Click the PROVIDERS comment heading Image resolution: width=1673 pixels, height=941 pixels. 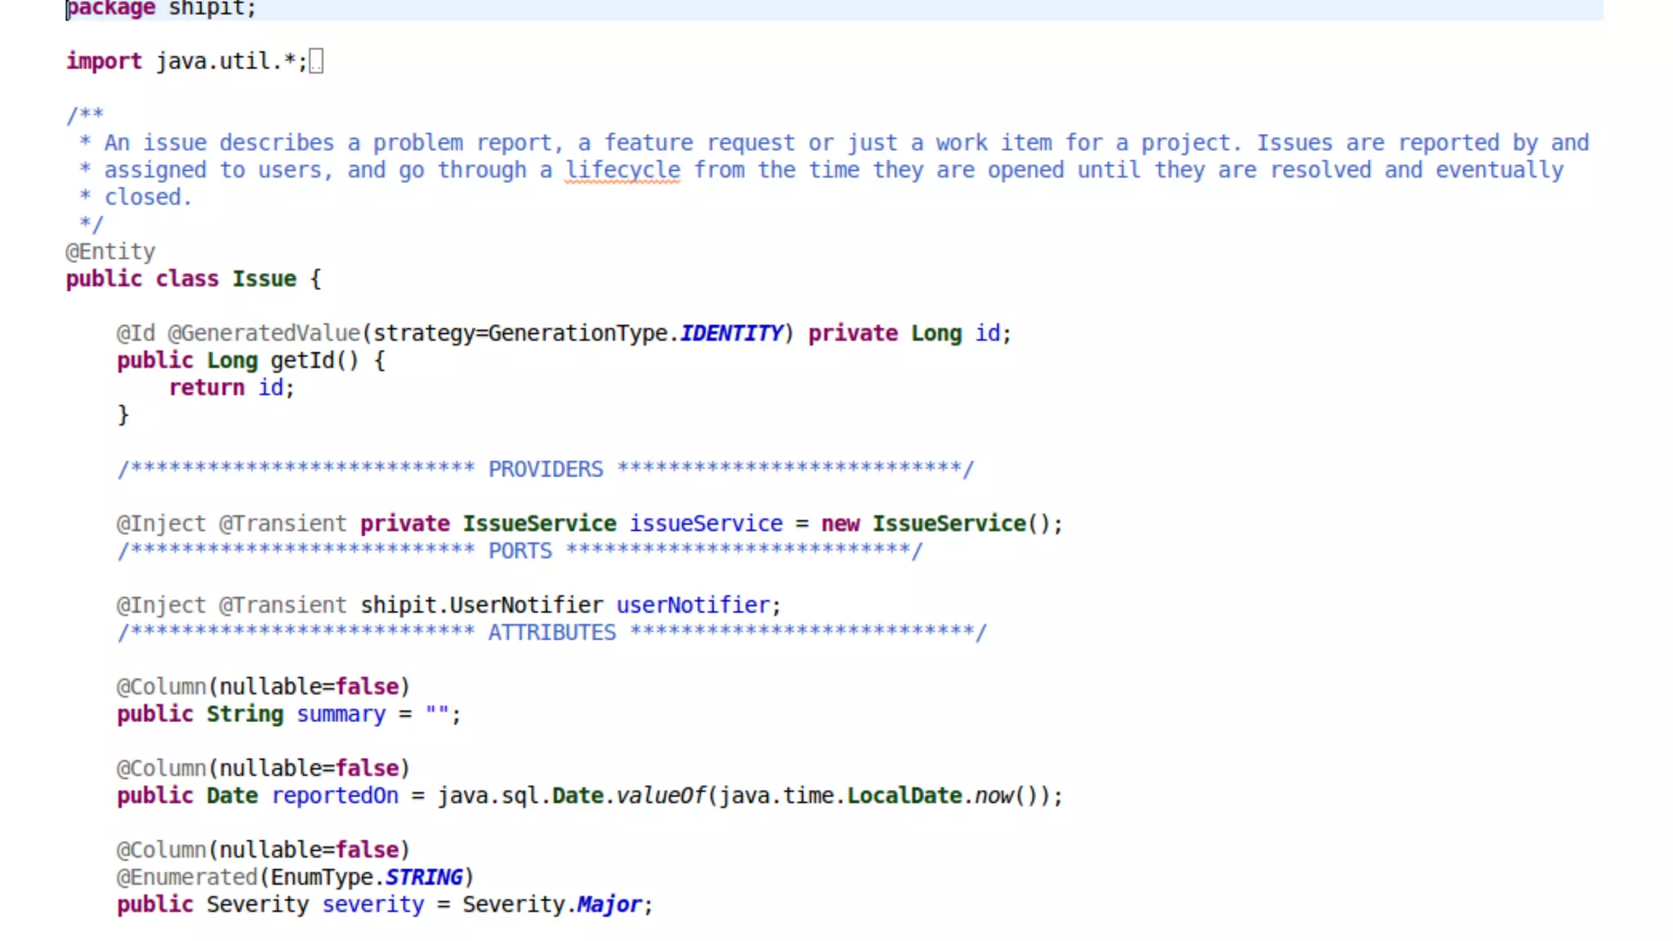(x=546, y=470)
